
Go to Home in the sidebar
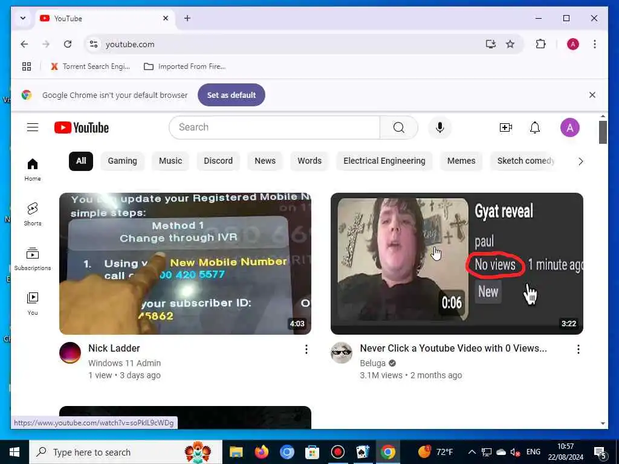tap(33, 170)
